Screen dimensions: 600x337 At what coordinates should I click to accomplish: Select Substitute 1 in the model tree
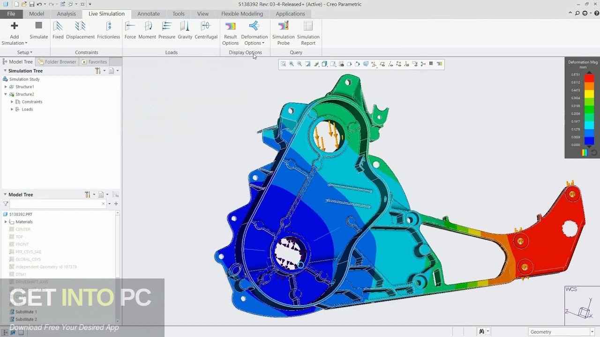pyautogui.click(x=26, y=312)
